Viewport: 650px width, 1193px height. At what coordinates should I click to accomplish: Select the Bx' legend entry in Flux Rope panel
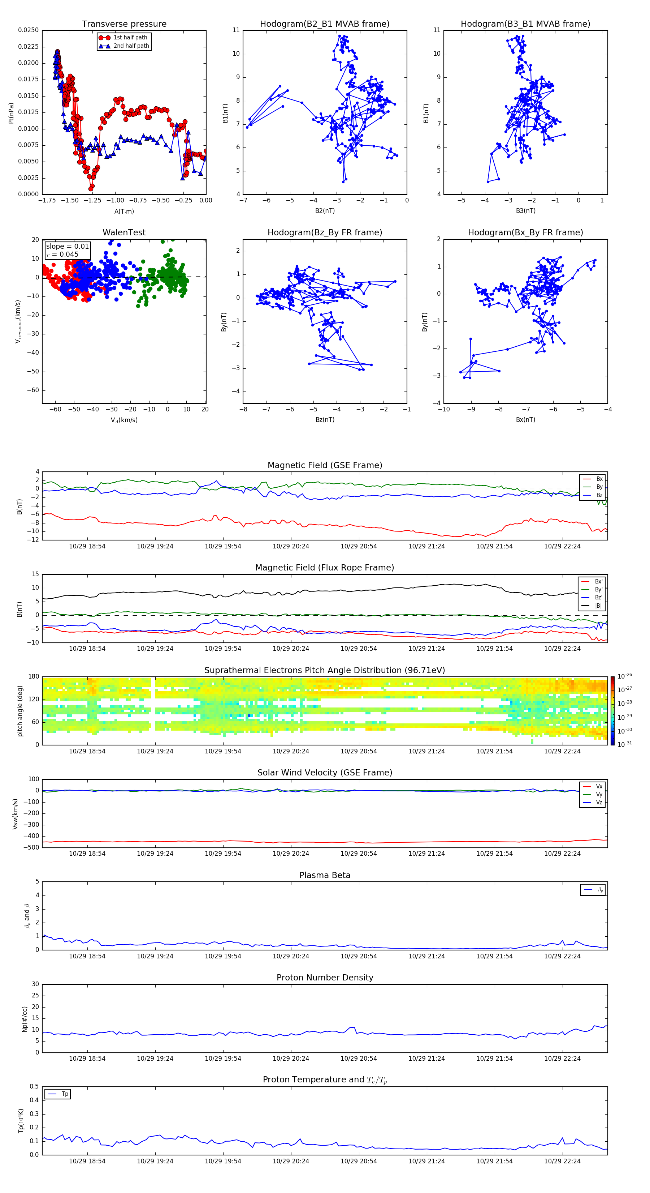pyautogui.click(x=592, y=582)
